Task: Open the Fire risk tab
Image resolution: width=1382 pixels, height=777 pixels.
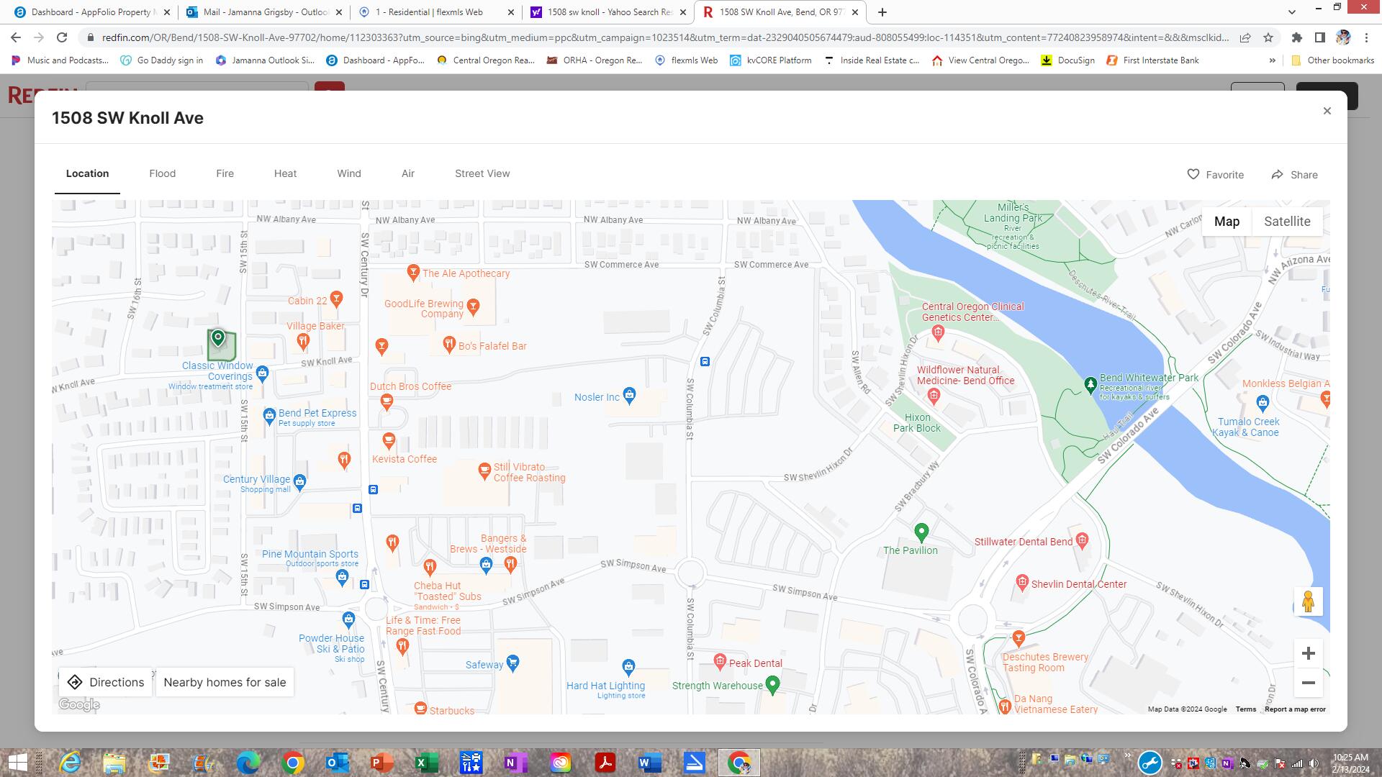Action: click(225, 173)
